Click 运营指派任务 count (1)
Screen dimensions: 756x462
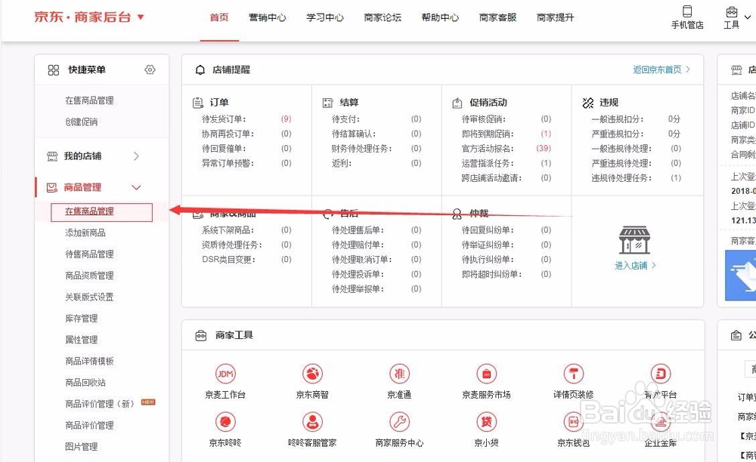point(546,163)
